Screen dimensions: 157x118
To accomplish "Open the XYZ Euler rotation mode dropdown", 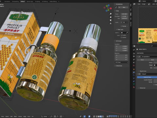I will click(x=121, y=62).
